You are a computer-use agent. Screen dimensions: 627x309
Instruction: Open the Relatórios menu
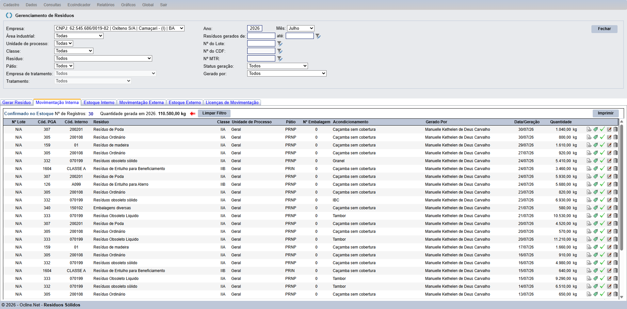click(106, 5)
